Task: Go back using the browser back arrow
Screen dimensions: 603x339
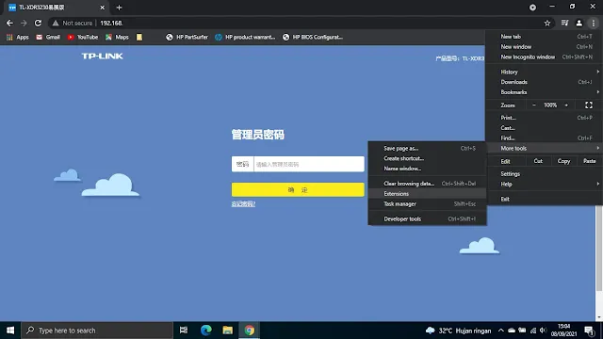Action: tap(9, 23)
